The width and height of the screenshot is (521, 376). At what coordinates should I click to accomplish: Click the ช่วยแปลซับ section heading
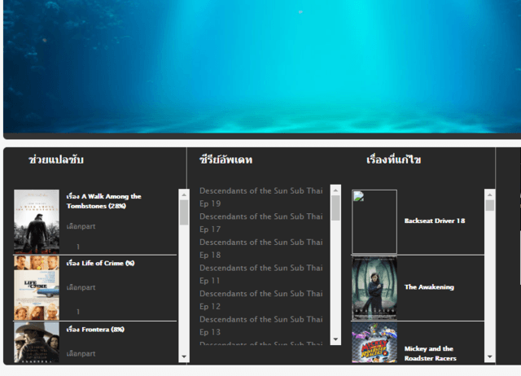(56, 160)
